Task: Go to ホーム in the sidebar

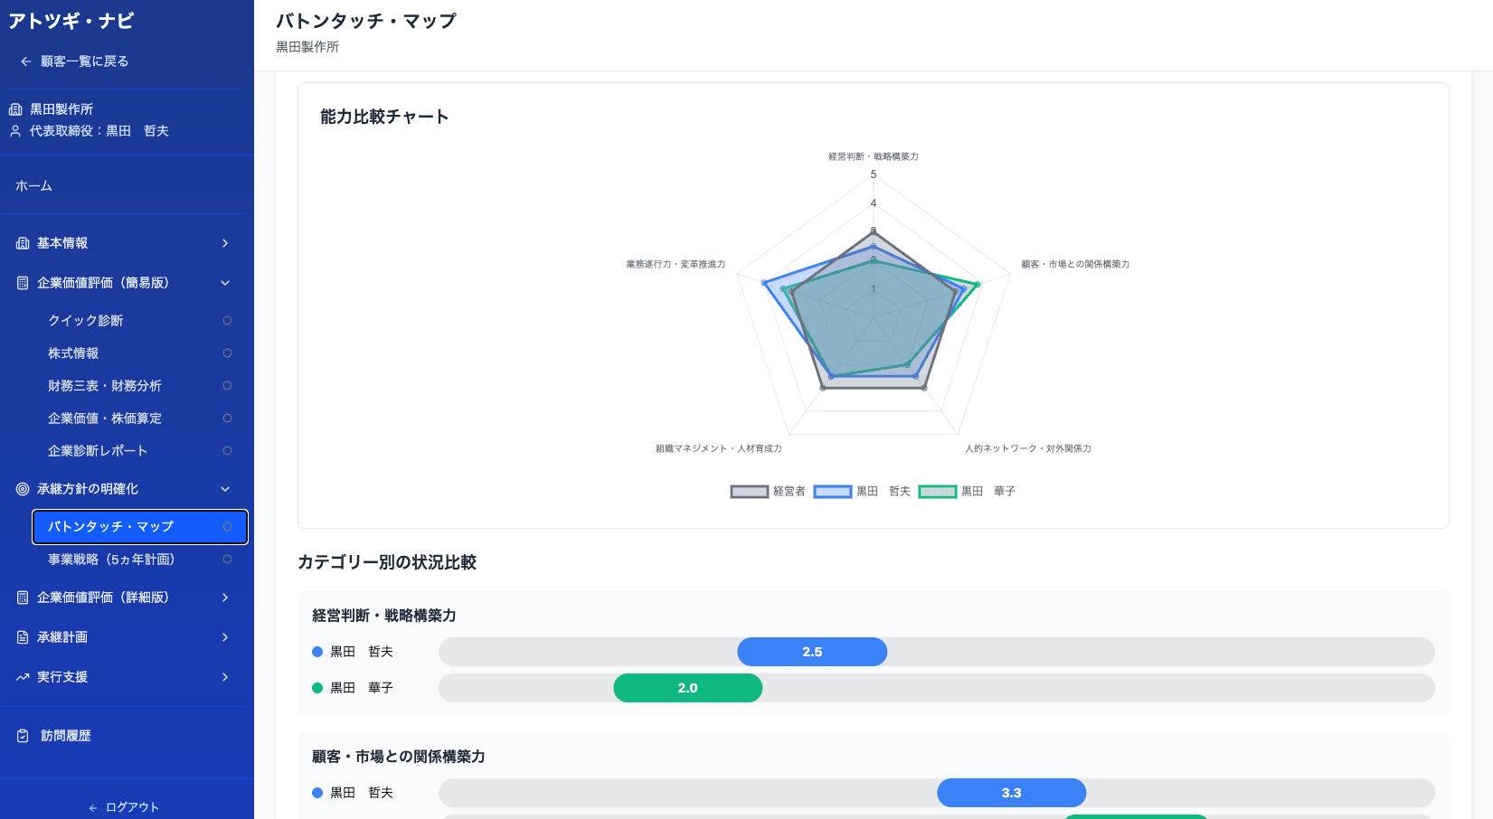Action: [x=33, y=186]
